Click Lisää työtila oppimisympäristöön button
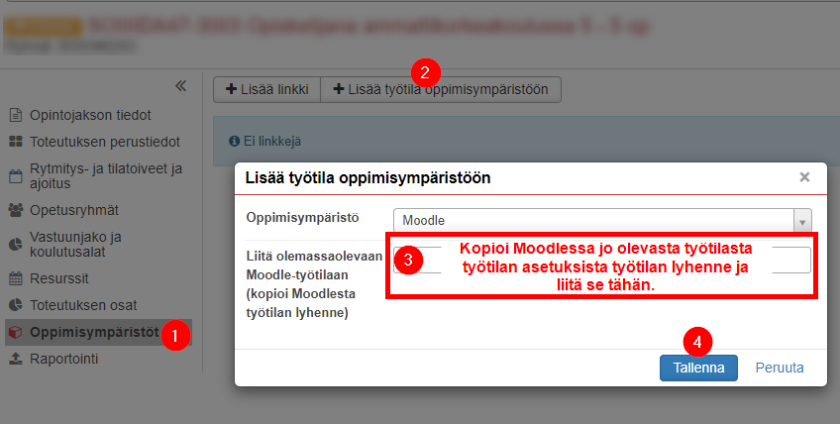 (441, 89)
